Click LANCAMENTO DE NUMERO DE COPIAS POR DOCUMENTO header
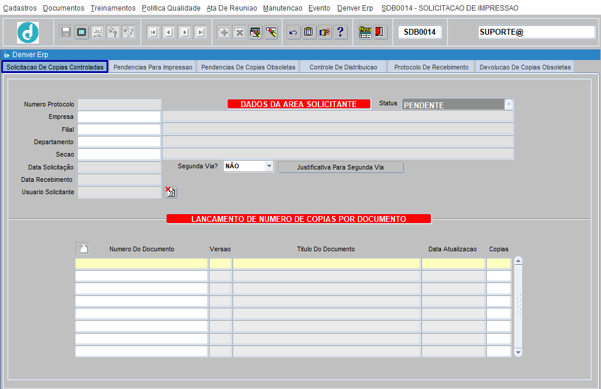The height and width of the screenshot is (389, 601). tap(298, 219)
